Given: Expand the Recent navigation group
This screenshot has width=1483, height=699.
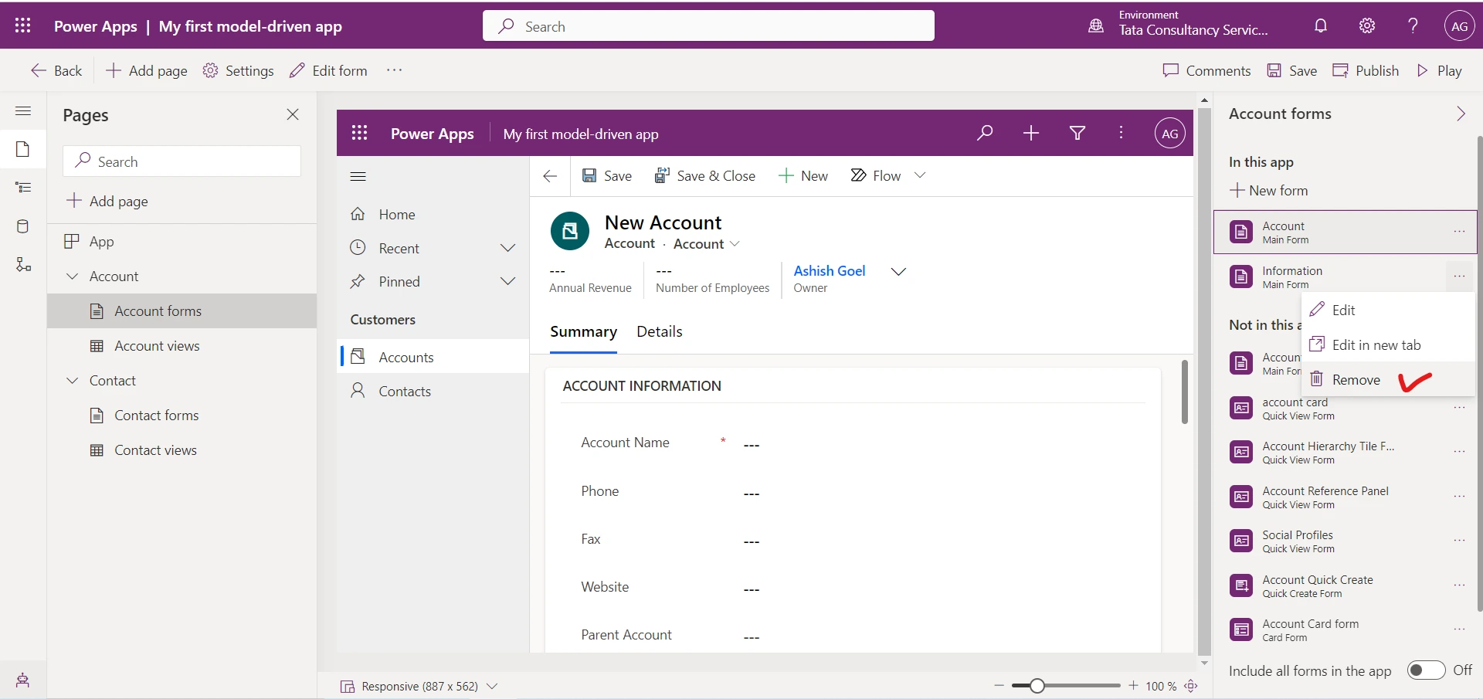Looking at the screenshot, I should 507,248.
